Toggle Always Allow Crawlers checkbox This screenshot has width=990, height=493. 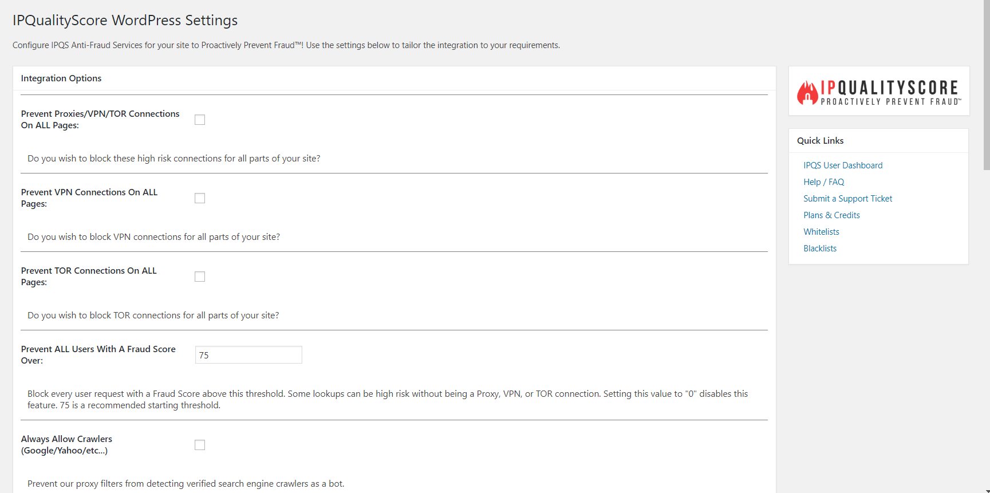[x=200, y=445]
